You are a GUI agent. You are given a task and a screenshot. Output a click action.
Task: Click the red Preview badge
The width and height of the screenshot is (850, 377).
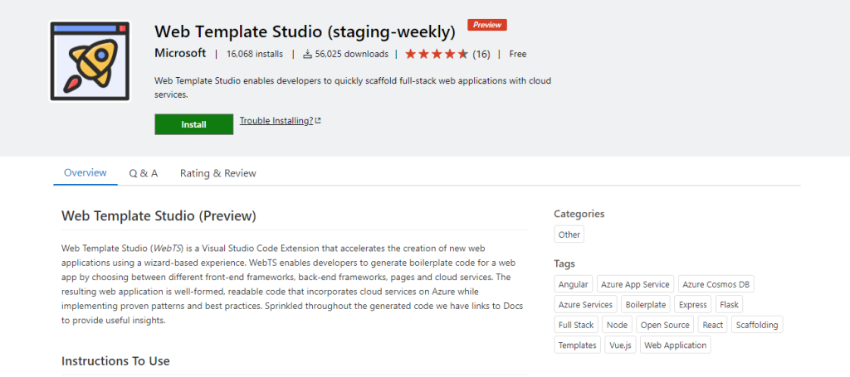pyautogui.click(x=486, y=25)
